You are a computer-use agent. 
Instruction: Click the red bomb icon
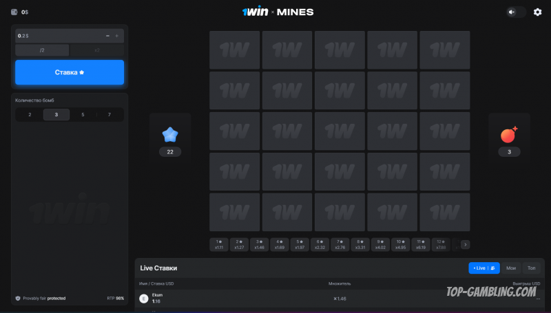(x=509, y=135)
